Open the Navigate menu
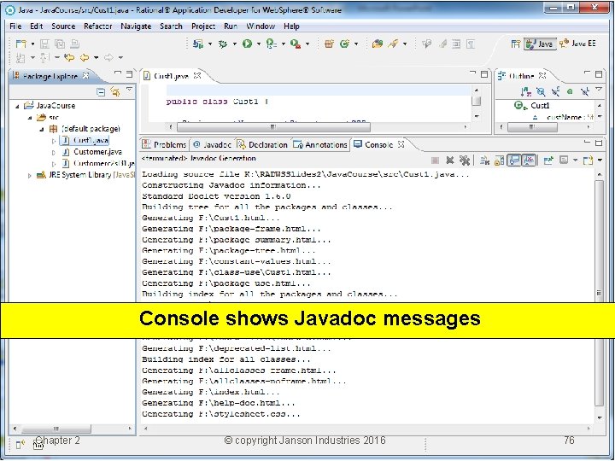615x461 pixels. (x=136, y=26)
